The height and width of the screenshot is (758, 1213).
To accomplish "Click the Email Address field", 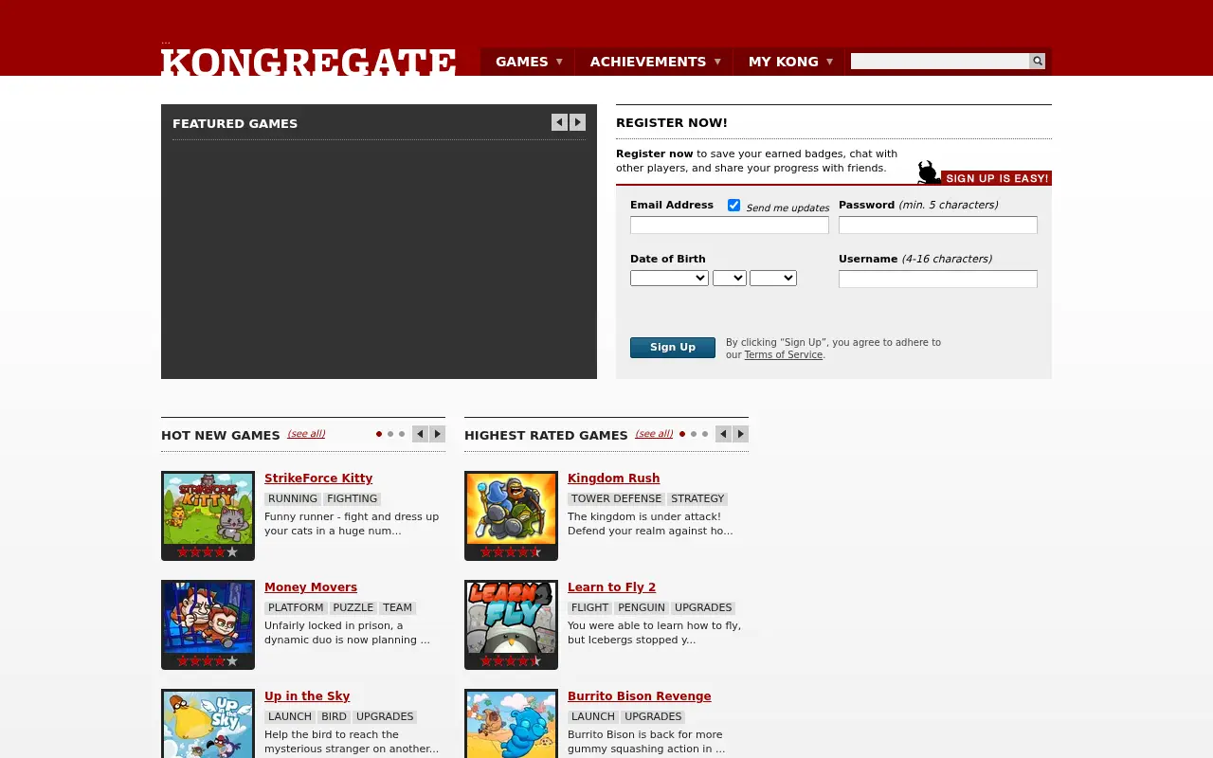I will [730, 225].
